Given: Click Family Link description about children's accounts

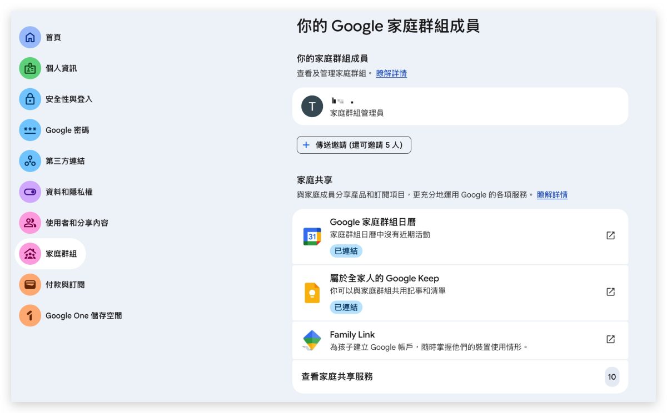Looking at the screenshot, I should coord(429,347).
